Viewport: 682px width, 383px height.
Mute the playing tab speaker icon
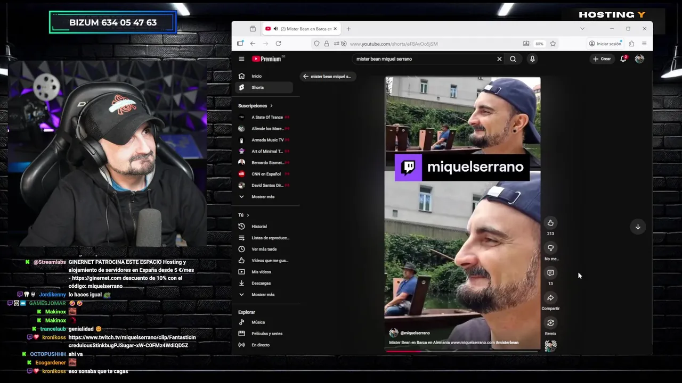coord(275,29)
